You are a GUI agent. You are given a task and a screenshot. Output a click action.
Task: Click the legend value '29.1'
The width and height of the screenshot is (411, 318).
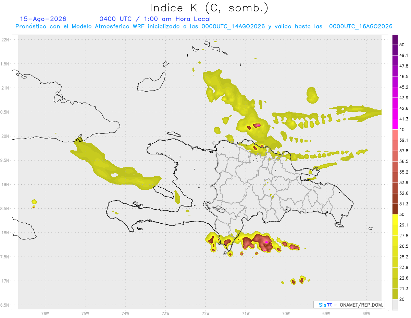pyautogui.click(x=404, y=225)
